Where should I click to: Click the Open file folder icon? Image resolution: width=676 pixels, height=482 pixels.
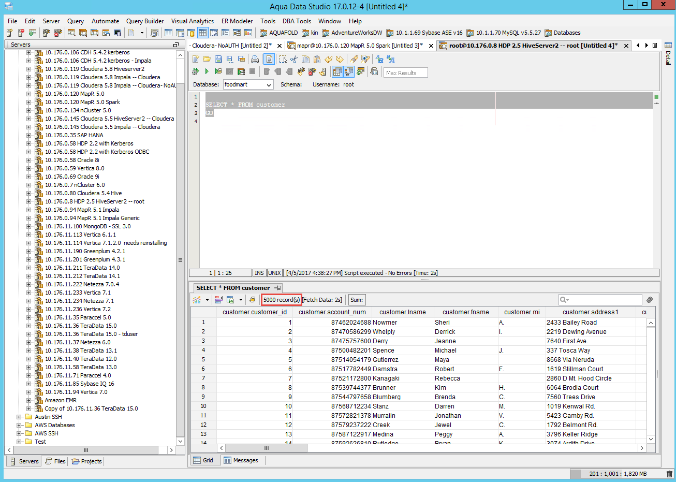[x=207, y=59]
